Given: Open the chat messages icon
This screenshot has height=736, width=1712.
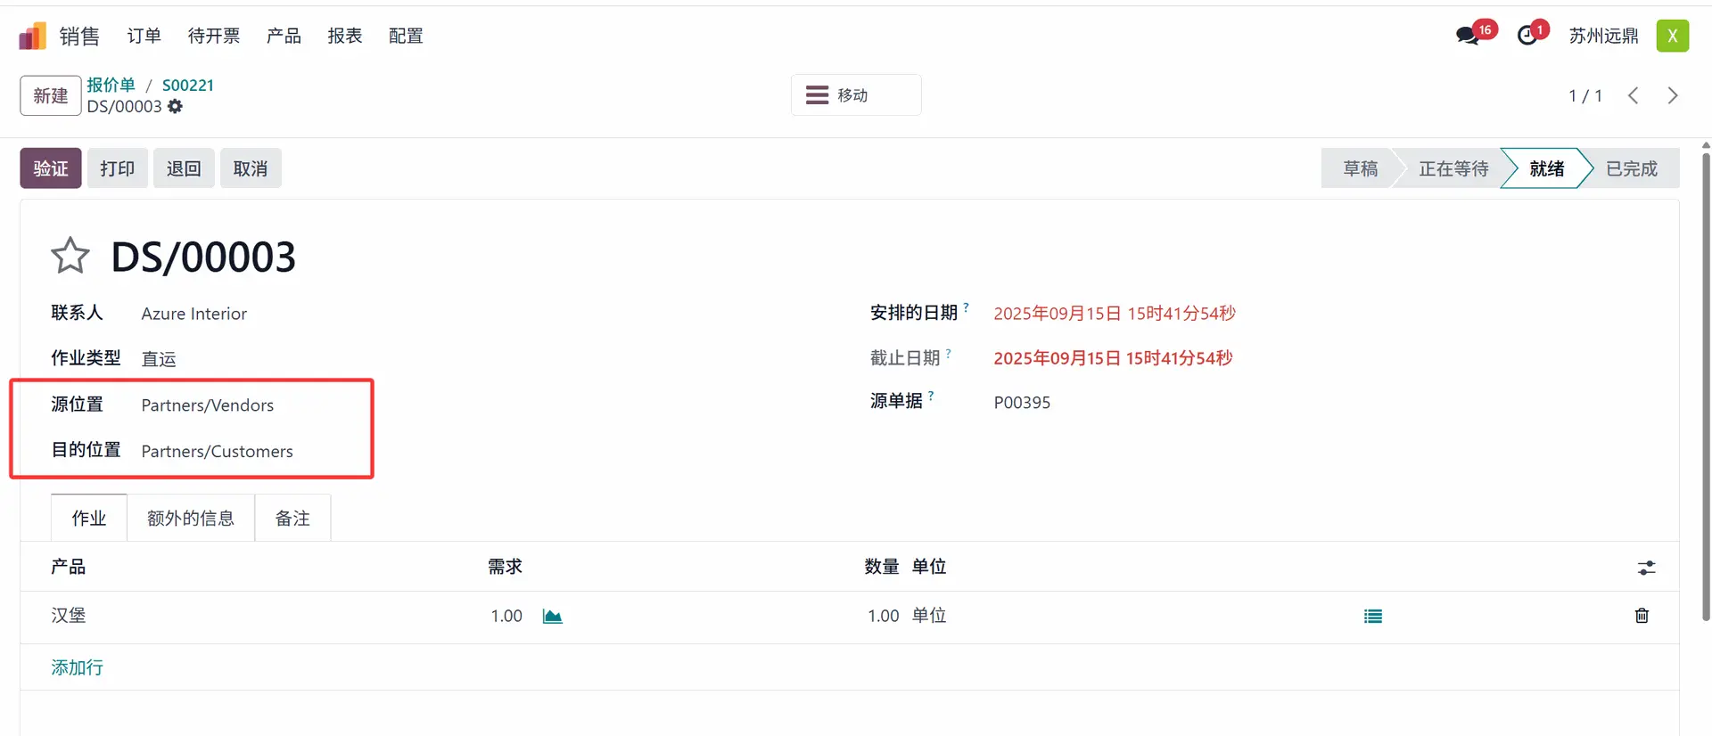Looking at the screenshot, I should coord(1467,36).
